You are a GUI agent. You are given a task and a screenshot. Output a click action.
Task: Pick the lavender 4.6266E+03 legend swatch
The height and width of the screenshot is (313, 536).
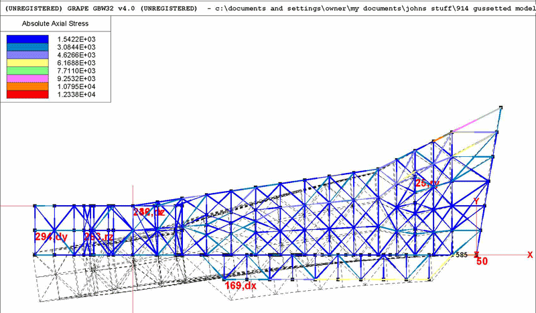click(27, 55)
